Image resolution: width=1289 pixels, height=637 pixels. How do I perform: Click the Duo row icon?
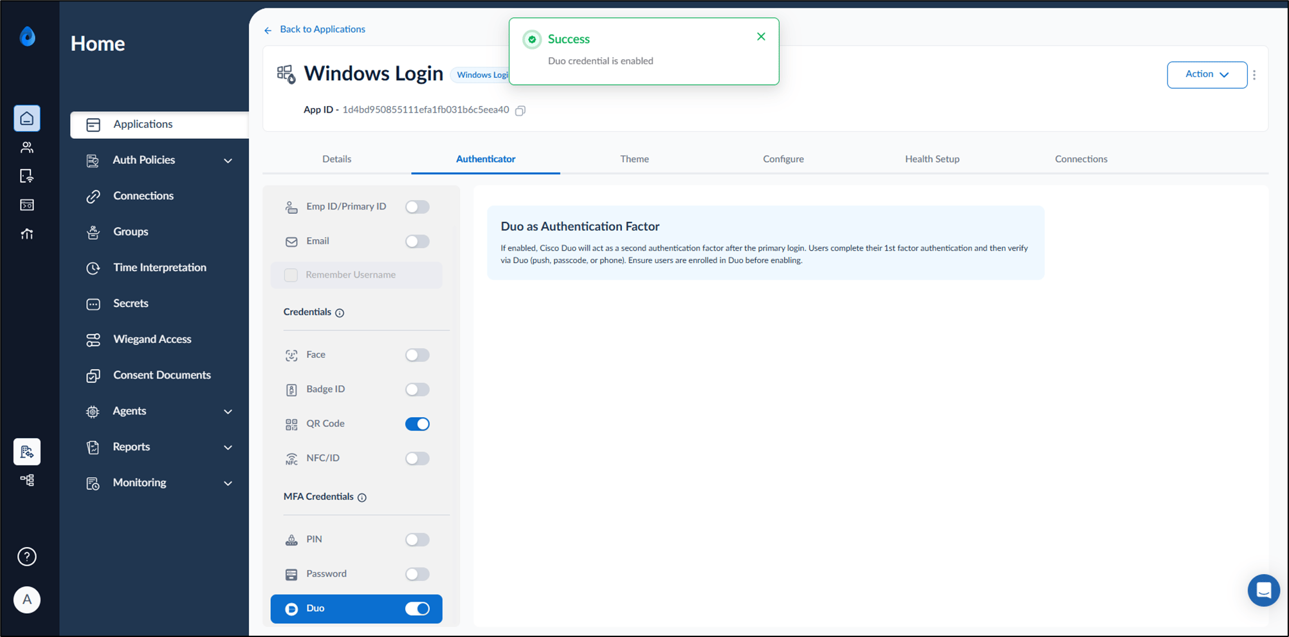coord(291,609)
